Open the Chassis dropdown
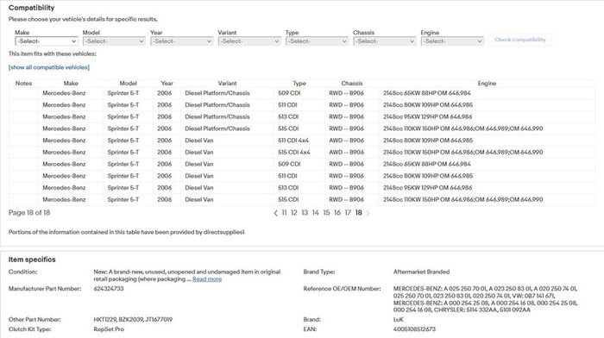The width and height of the screenshot is (604, 338). pos(385,41)
